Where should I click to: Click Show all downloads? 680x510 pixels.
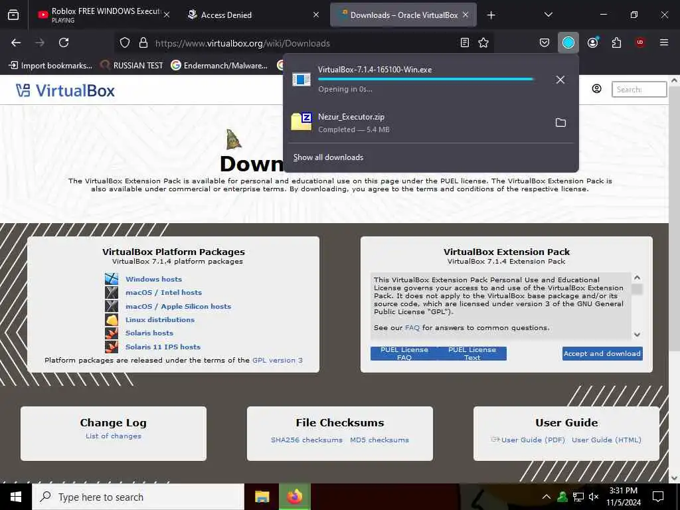click(x=328, y=157)
